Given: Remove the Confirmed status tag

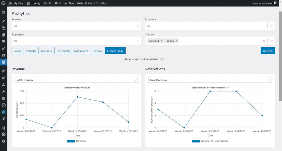Looking at the screenshot, I should pyautogui.click(x=162, y=41).
